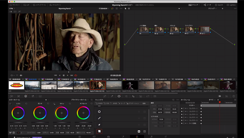Click the 削除 button in Window panel
Viewport: 244px width, 138px height.
[144, 103]
